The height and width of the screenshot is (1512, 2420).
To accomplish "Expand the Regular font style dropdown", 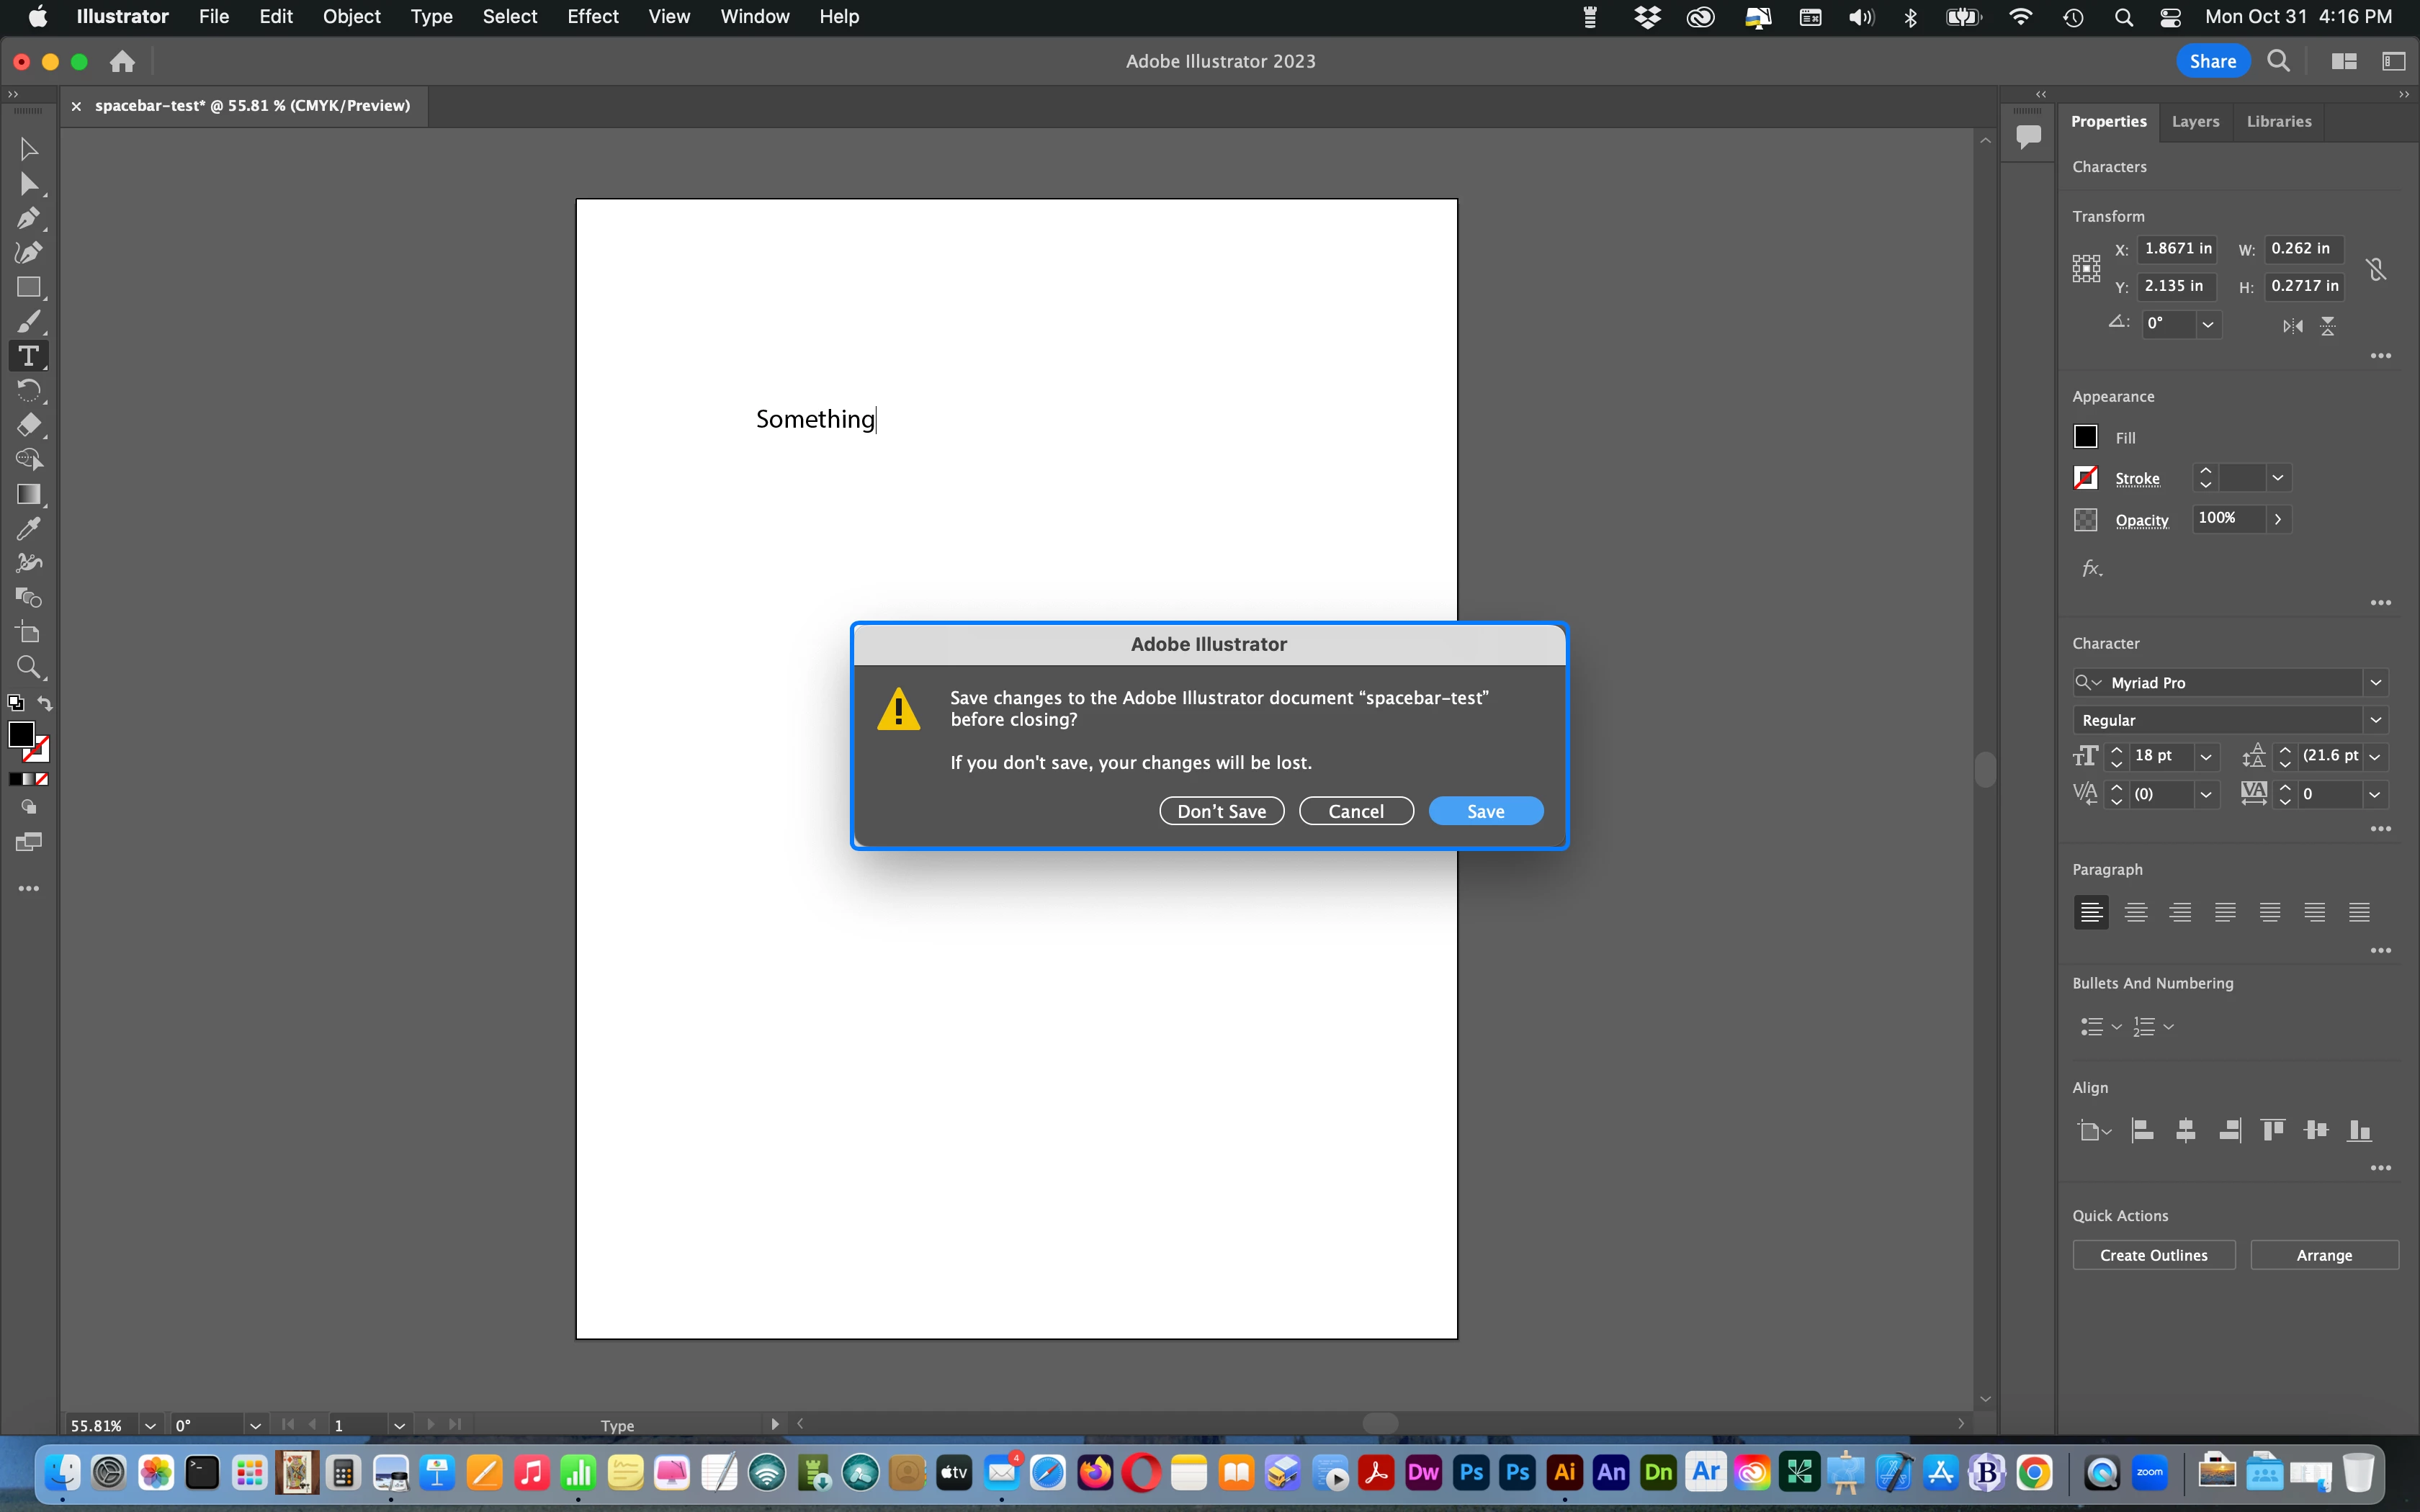I will [2375, 720].
